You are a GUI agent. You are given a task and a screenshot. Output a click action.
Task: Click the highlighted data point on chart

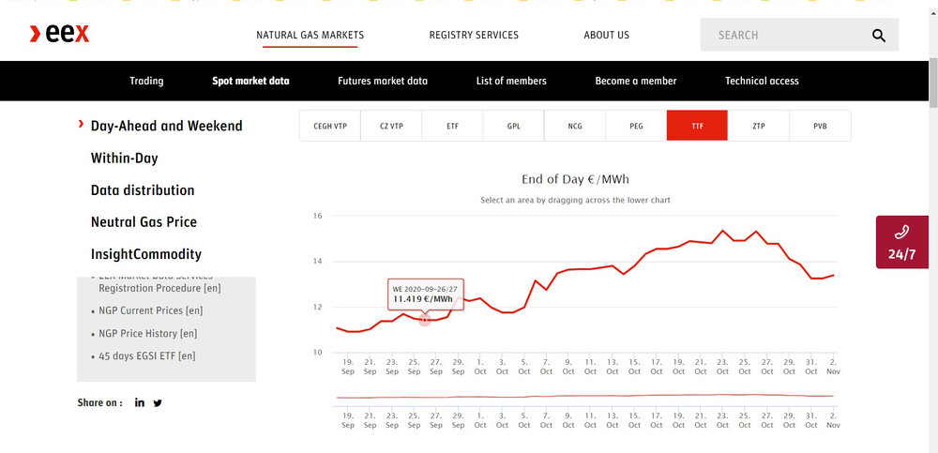[x=424, y=320]
